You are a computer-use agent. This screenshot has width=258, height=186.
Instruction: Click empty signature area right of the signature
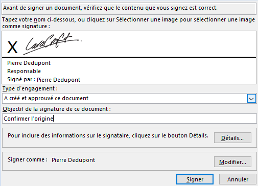pos(169,44)
